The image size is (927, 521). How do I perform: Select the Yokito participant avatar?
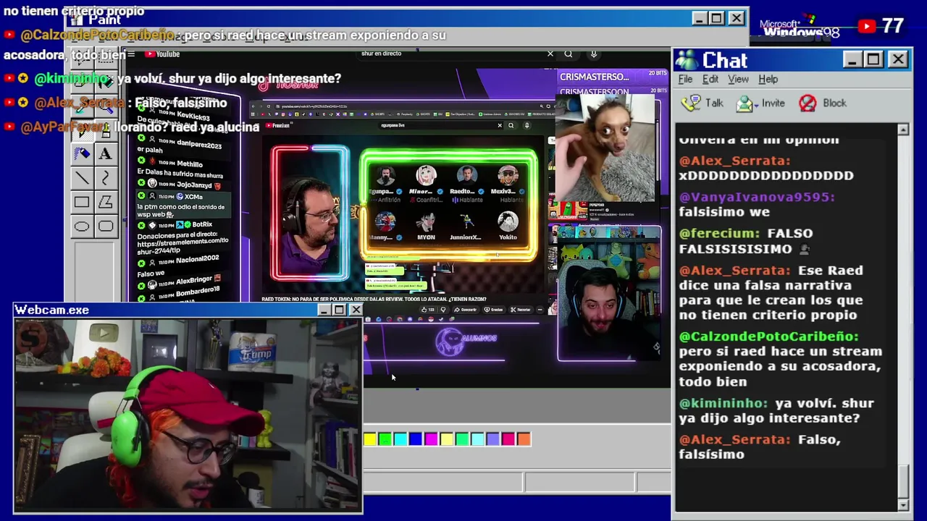click(508, 221)
